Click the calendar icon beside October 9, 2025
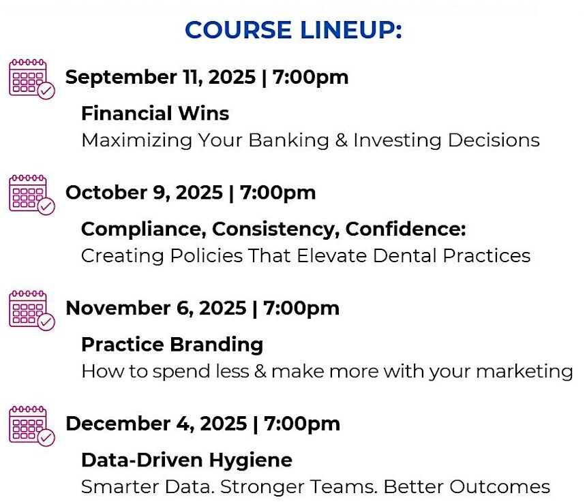The image size is (587, 504). (x=32, y=194)
